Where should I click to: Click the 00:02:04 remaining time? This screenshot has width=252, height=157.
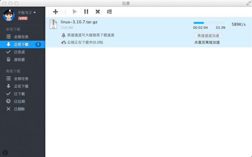click(x=200, y=28)
